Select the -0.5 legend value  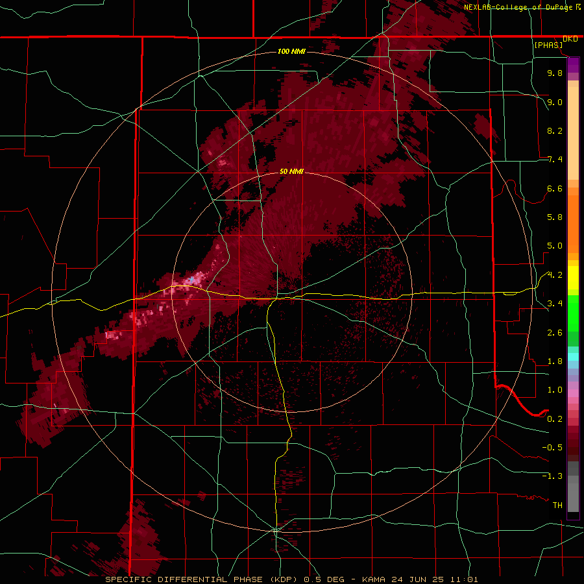pyautogui.click(x=552, y=448)
